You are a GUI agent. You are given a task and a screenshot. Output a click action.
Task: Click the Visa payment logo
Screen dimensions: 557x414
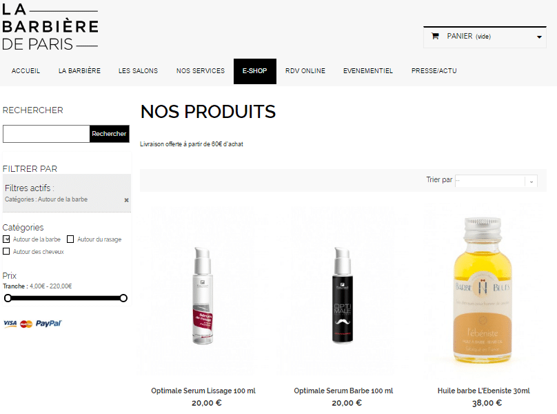(10, 324)
